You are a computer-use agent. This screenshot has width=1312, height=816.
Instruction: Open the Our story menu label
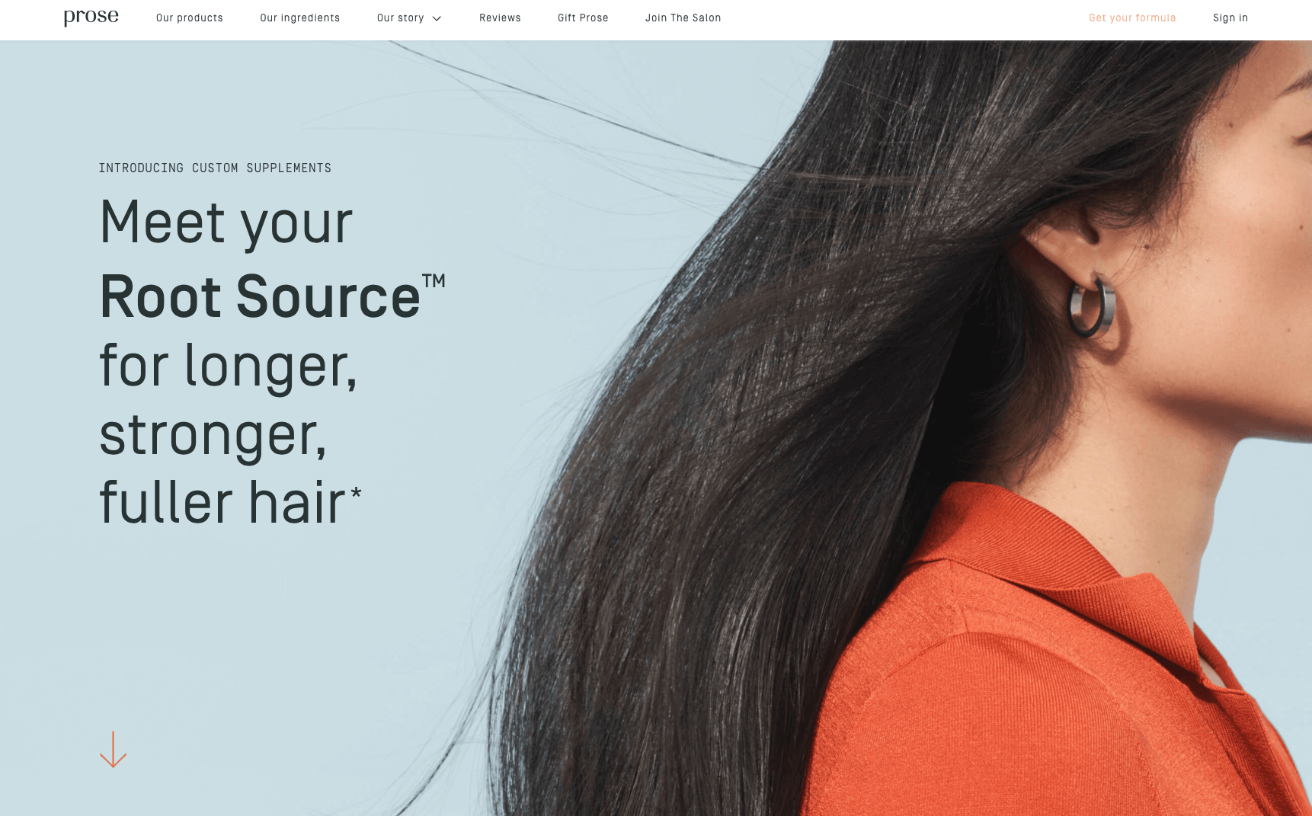400,18
